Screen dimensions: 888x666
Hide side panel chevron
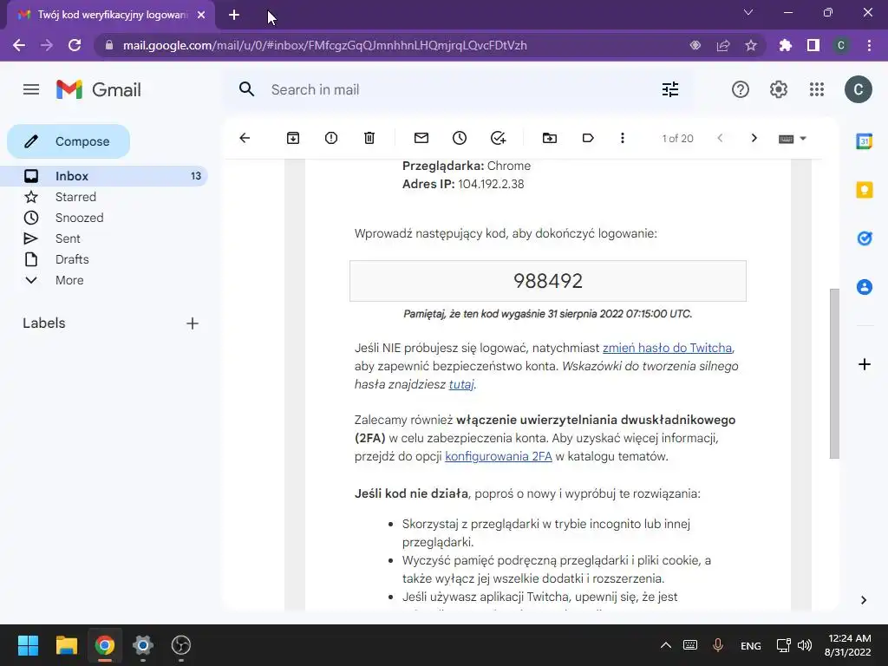[x=864, y=600]
